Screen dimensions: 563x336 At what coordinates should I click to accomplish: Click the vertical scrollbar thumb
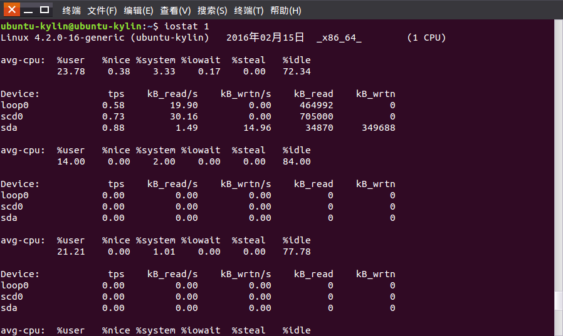[x=559, y=300]
